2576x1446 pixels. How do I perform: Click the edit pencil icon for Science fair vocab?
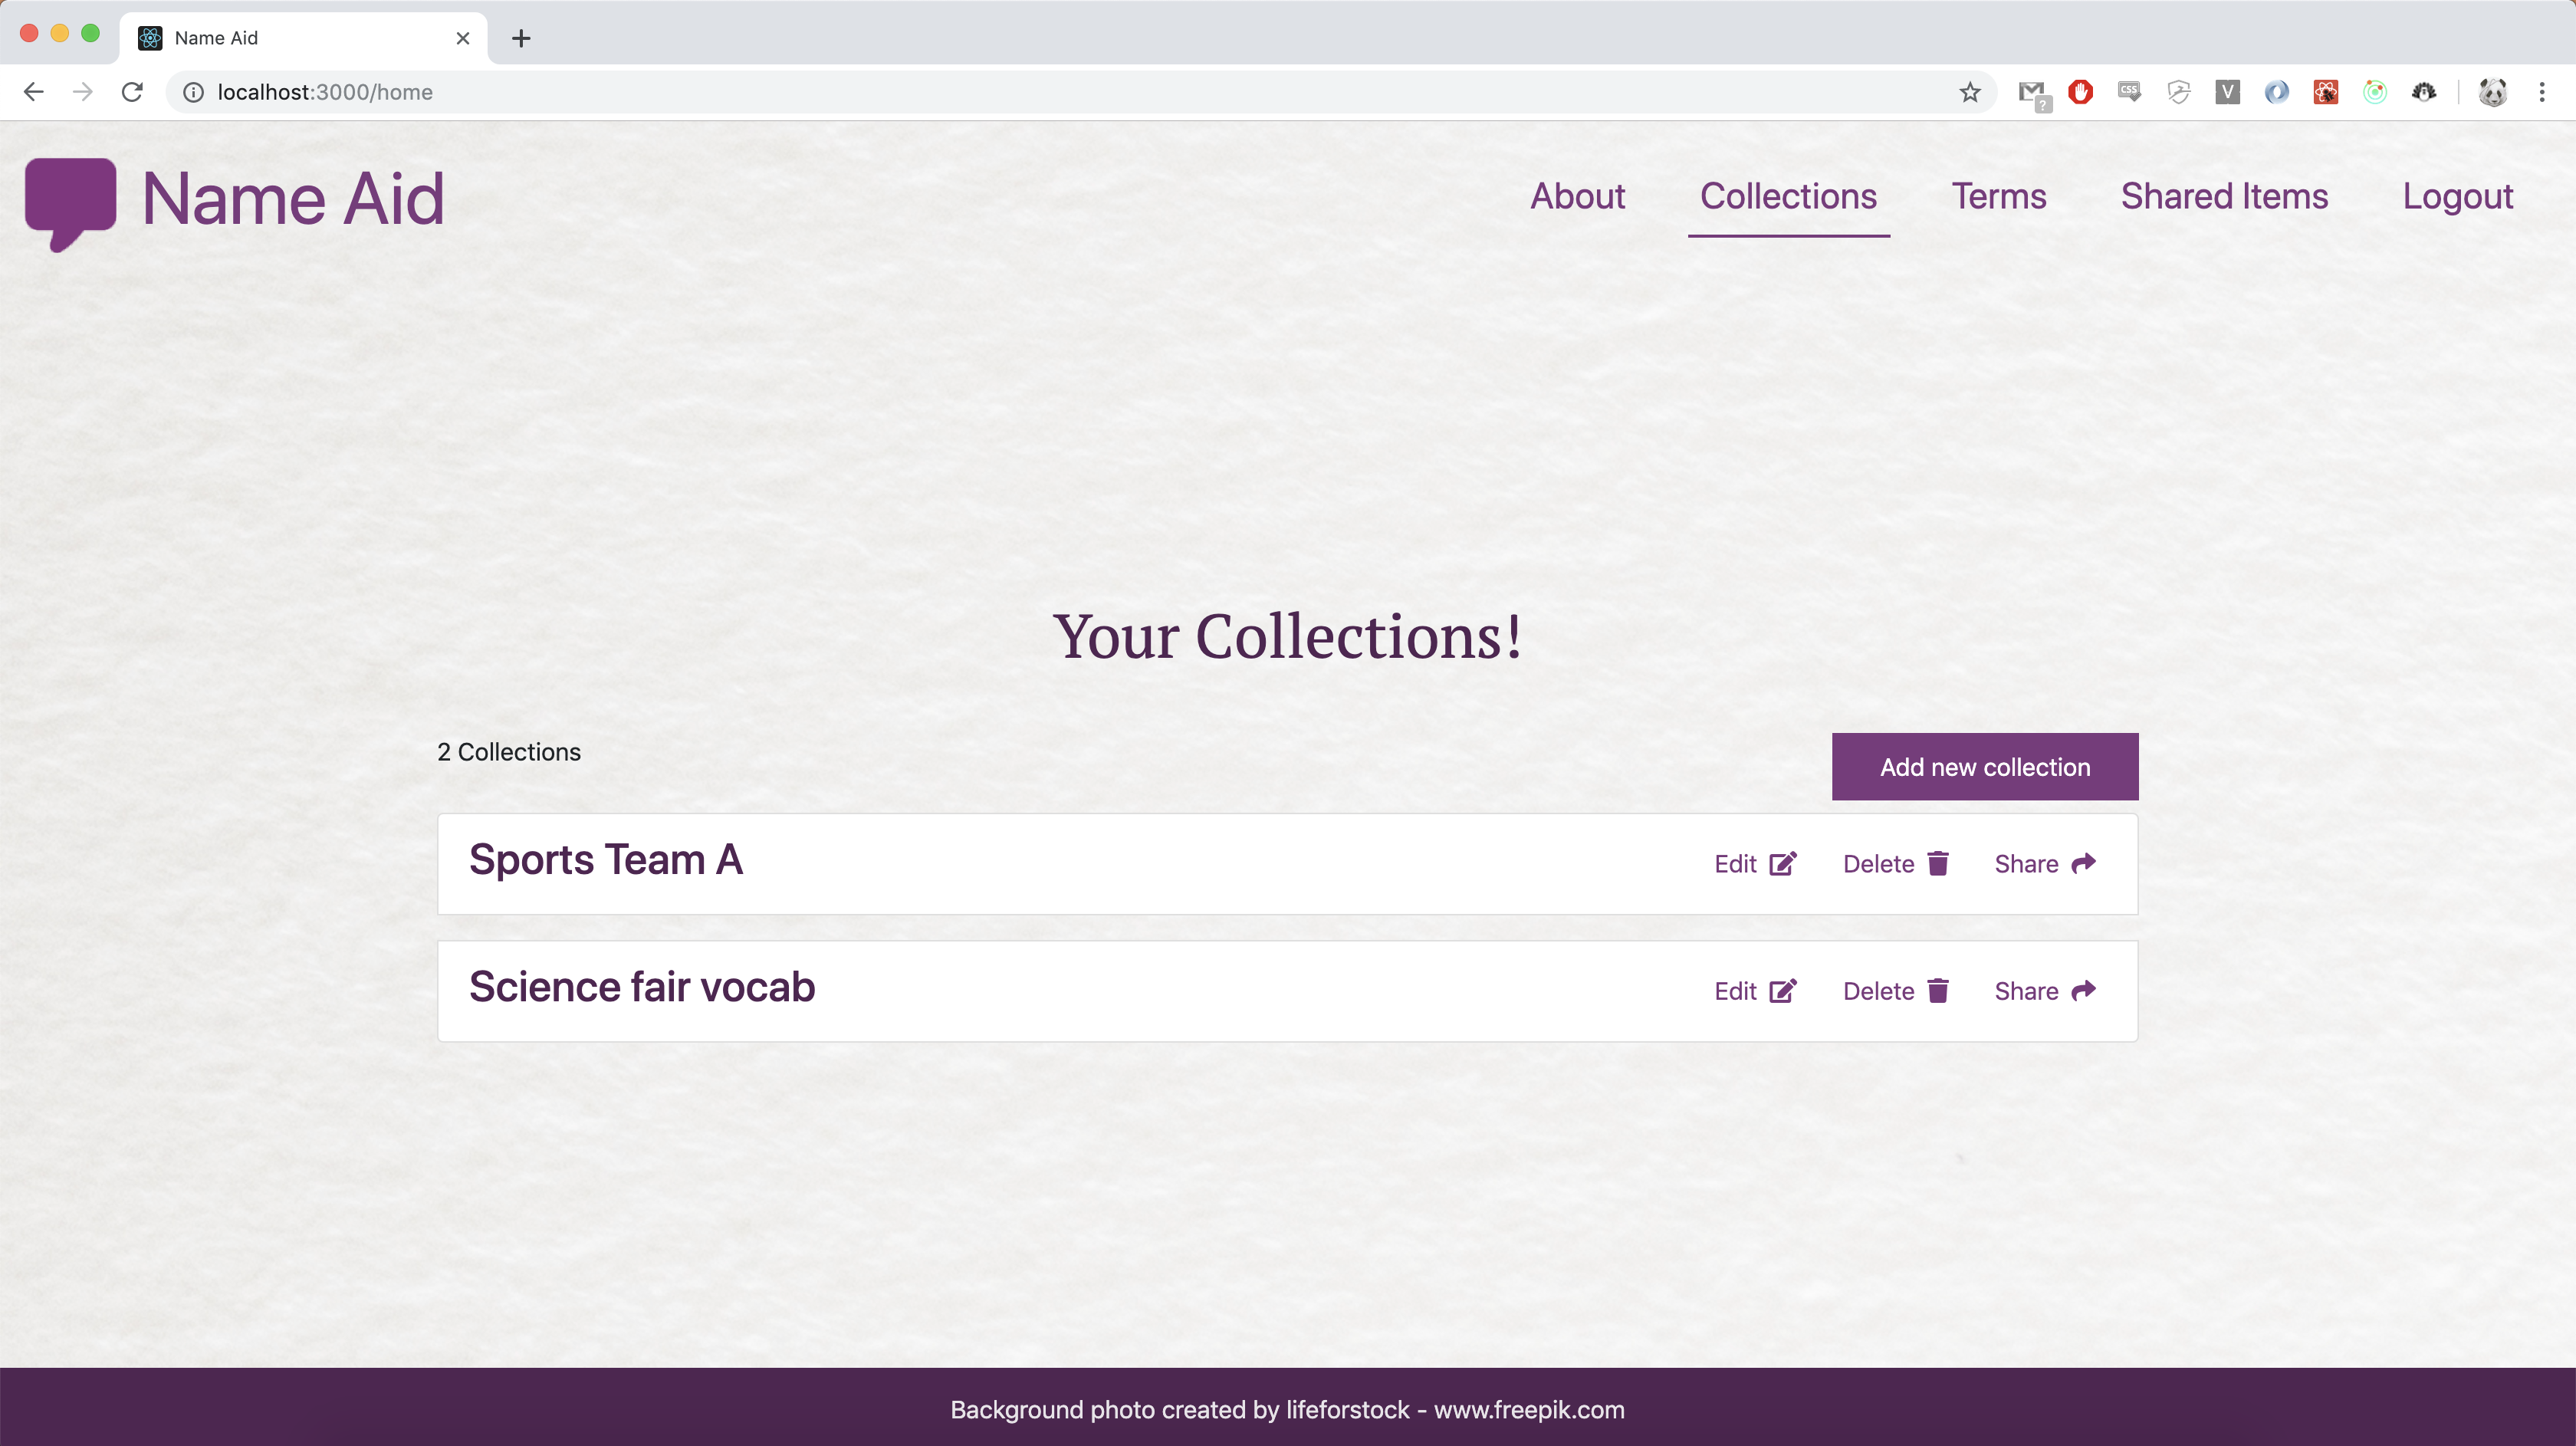click(x=1782, y=991)
